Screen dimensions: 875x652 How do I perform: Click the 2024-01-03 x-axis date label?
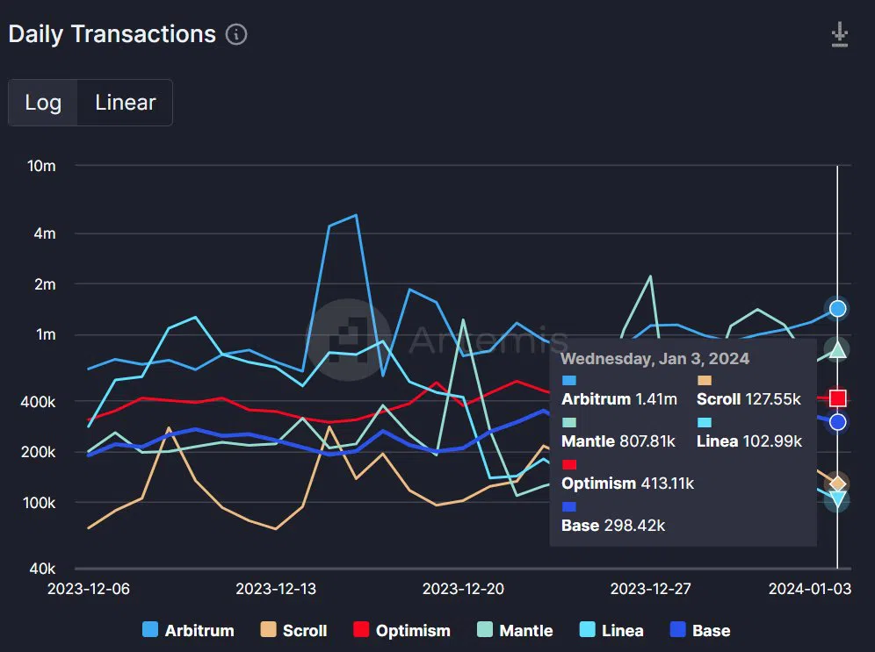[x=810, y=589]
